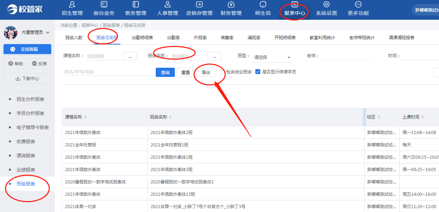Open 业绩报表 in sidebar
The image size is (439, 212).
pos(26,170)
